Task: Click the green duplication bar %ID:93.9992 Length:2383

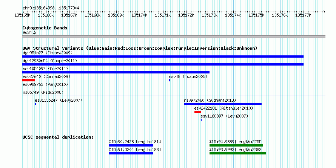Action: [x=238, y=153]
